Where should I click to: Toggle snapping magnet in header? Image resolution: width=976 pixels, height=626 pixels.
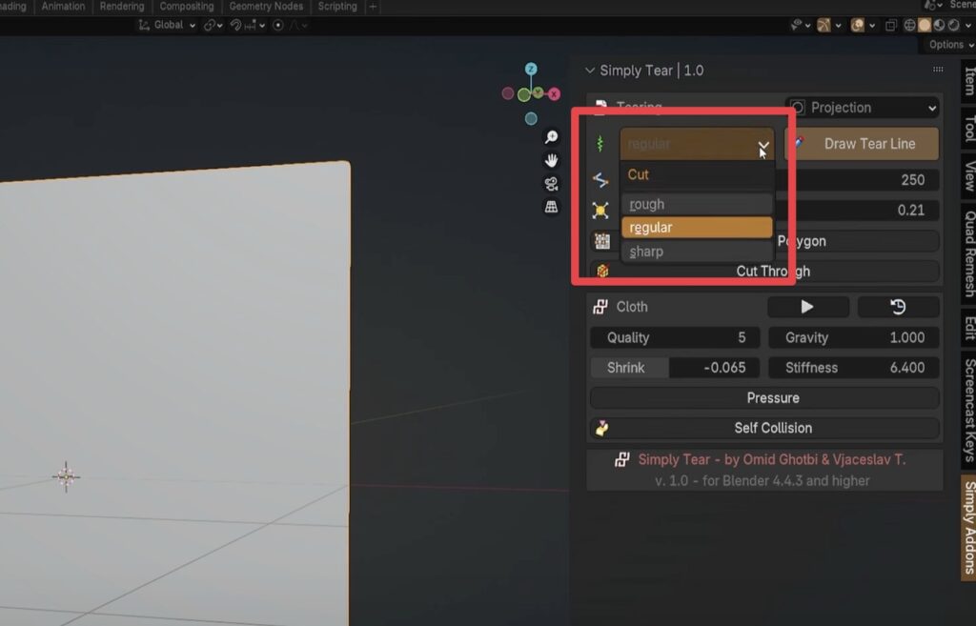tap(236, 25)
